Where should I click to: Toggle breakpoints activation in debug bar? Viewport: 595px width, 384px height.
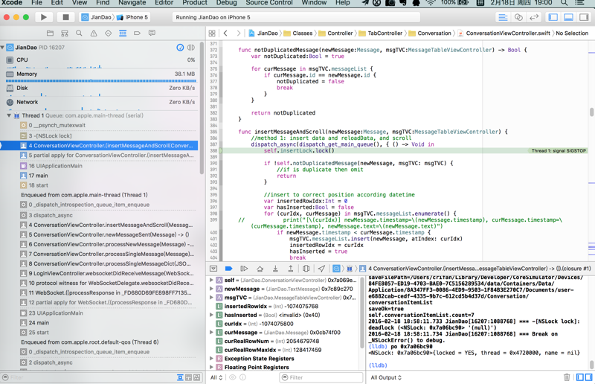[229, 269]
